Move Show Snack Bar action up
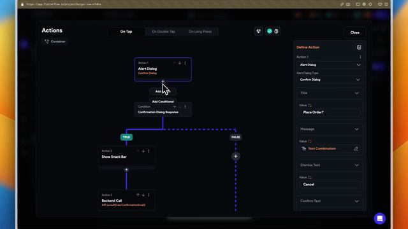 pyautogui.click(x=138, y=151)
